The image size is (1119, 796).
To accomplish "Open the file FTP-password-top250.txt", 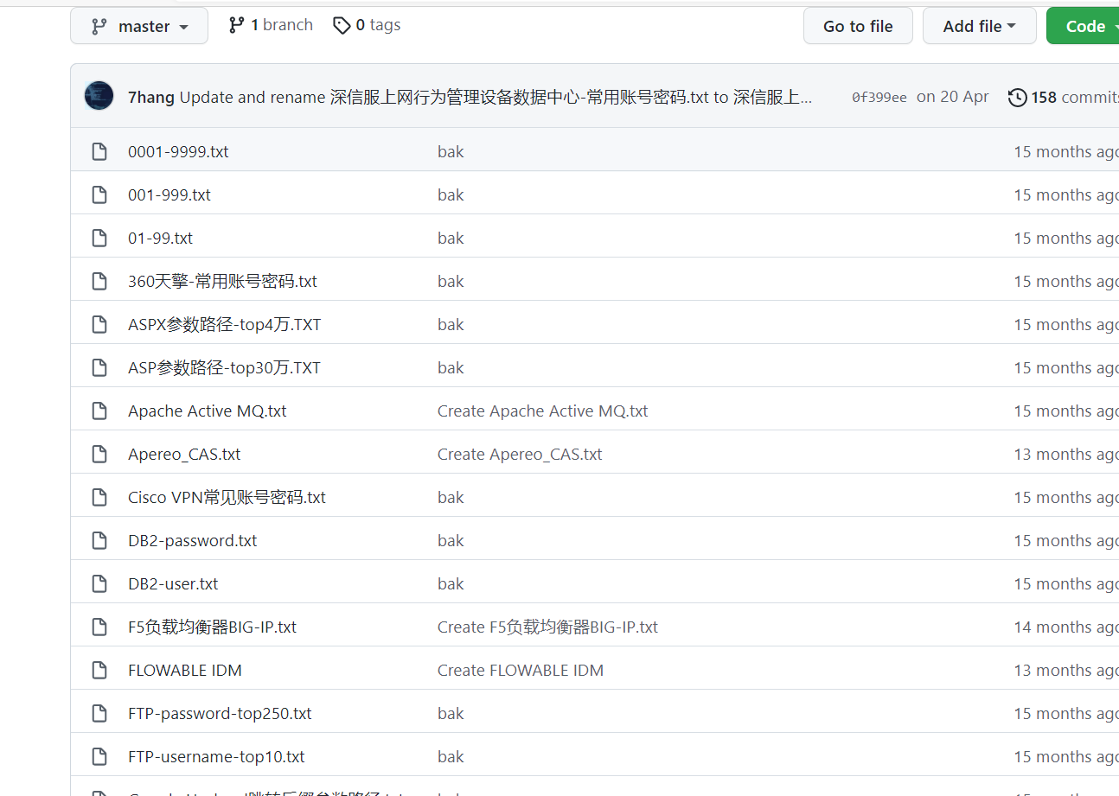I will 220,714.
